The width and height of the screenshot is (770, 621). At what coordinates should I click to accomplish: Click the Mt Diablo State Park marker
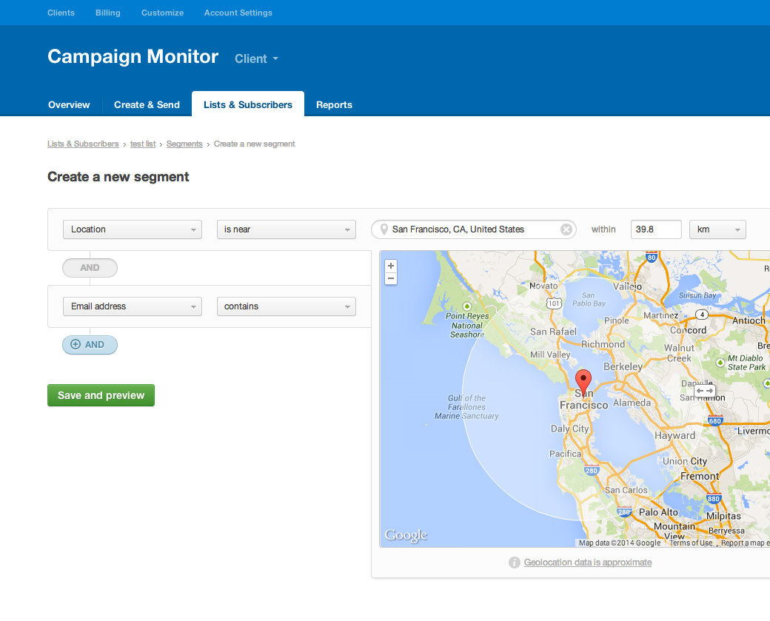(720, 363)
